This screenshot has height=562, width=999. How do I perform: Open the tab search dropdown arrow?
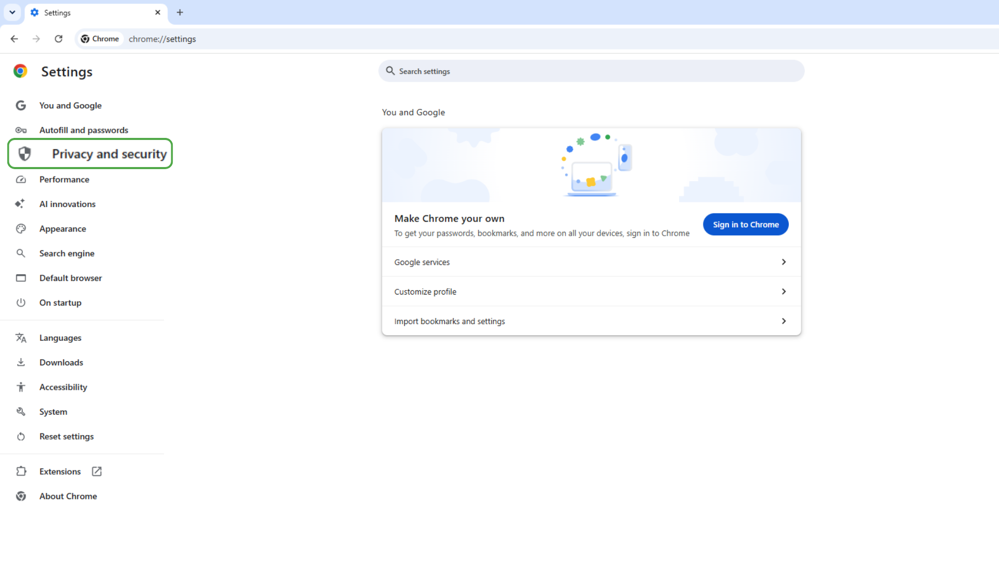(x=12, y=12)
